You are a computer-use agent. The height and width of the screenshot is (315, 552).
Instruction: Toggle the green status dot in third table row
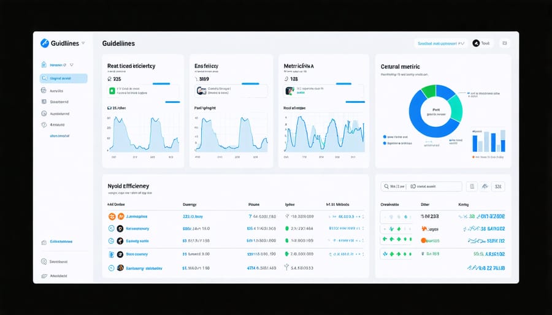(x=287, y=241)
